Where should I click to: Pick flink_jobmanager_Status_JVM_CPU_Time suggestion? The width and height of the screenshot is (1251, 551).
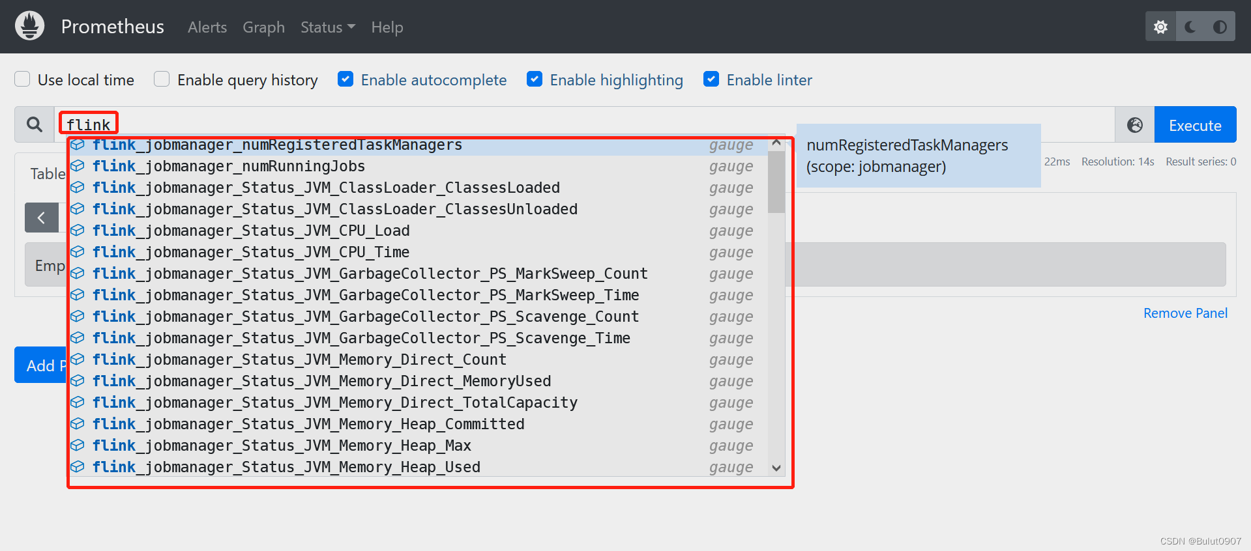point(417,252)
